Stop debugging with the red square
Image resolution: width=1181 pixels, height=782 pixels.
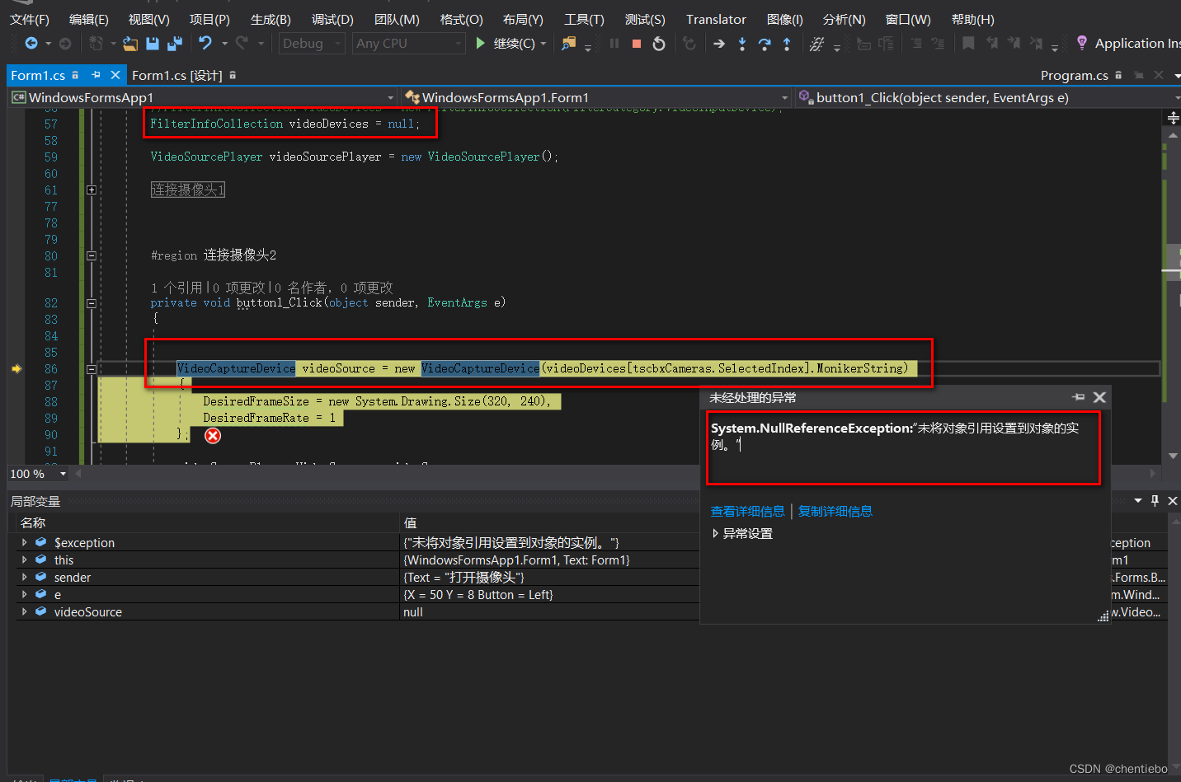(637, 44)
